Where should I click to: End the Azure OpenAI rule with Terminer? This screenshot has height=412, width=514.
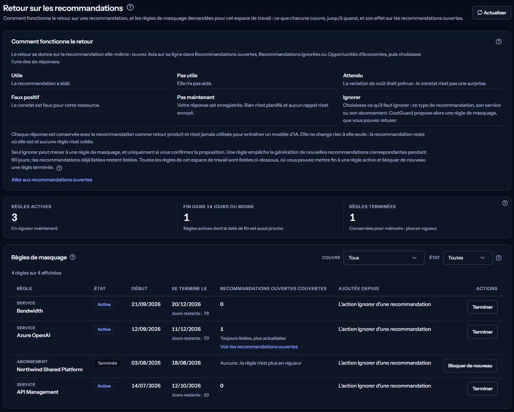(x=482, y=332)
